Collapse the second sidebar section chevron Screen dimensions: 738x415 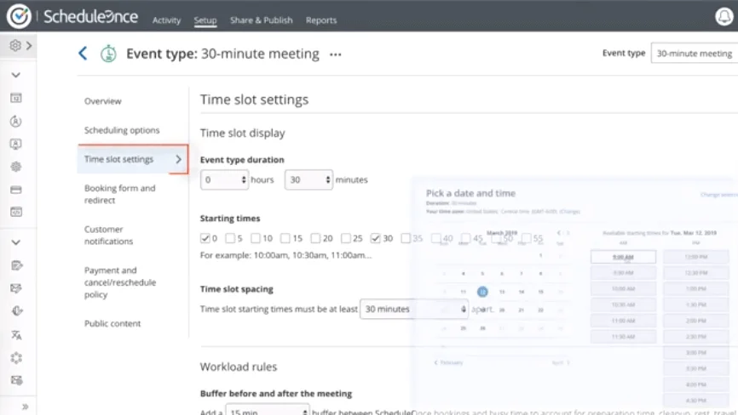click(x=16, y=242)
